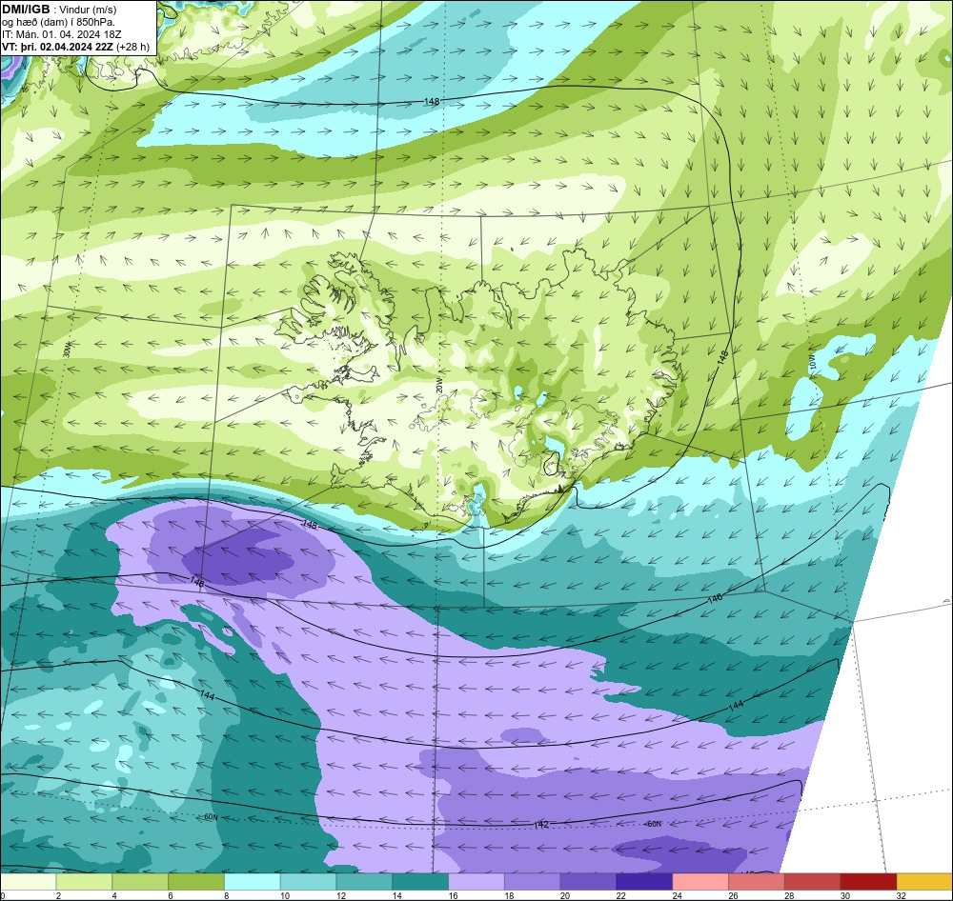The height and width of the screenshot is (901, 953).
Task: Click the 144 contour label in the southeast
Action: click(x=736, y=706)
